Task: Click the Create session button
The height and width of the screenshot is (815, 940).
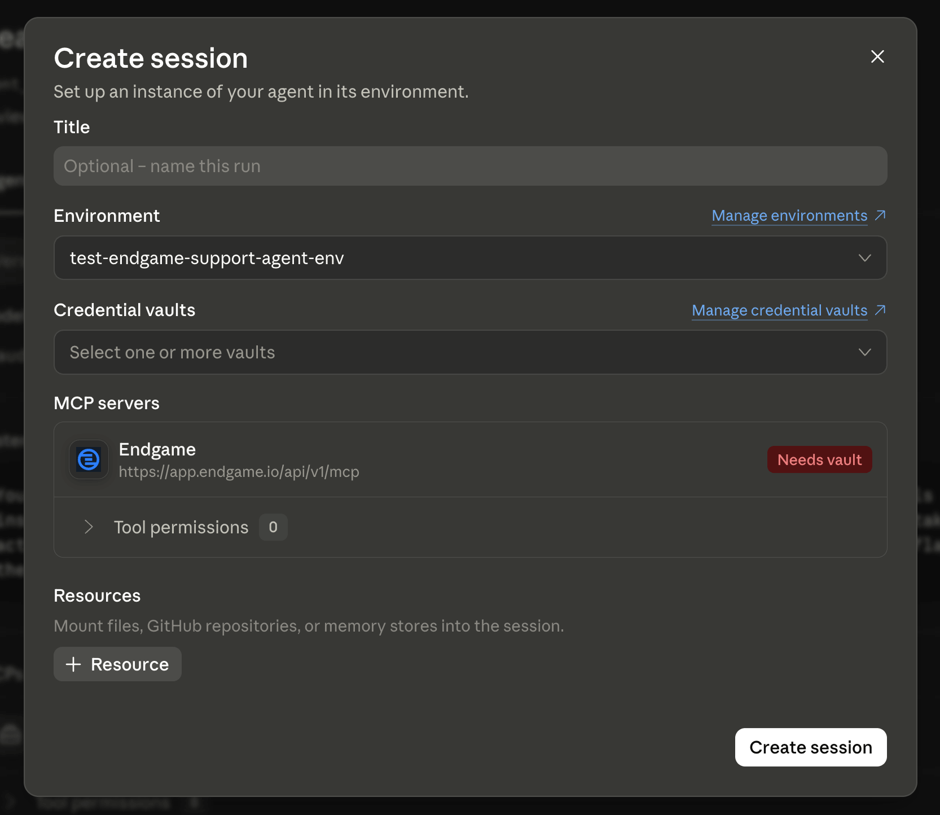Action: 811,747
